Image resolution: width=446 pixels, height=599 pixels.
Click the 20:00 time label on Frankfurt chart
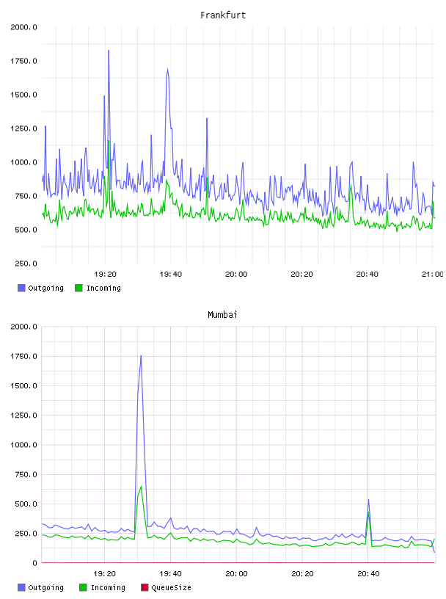click(x=236, y=275)
